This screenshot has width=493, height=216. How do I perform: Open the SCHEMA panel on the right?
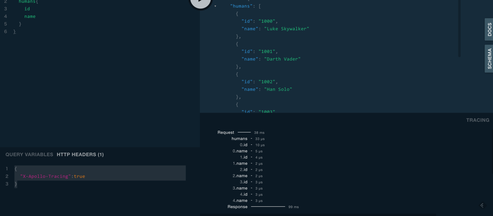tap(489, 58)
